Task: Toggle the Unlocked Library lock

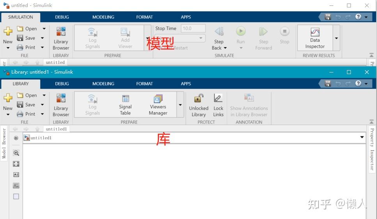Action: click(198, 105)
